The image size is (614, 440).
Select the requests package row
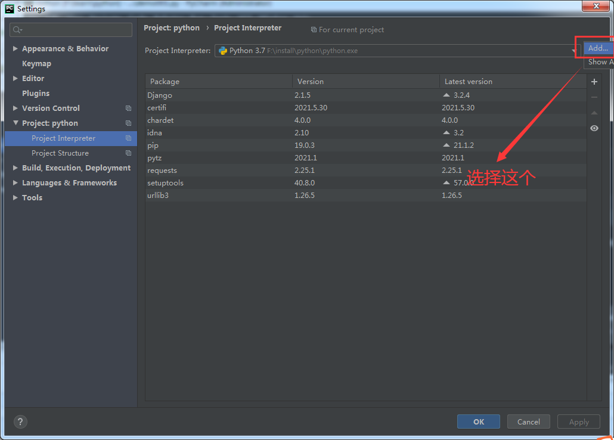coord(366,171)
